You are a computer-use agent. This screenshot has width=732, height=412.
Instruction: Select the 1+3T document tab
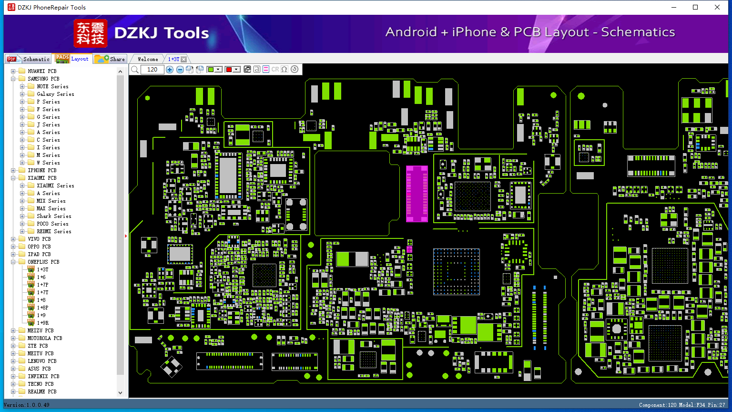click(x=173, y=59)
